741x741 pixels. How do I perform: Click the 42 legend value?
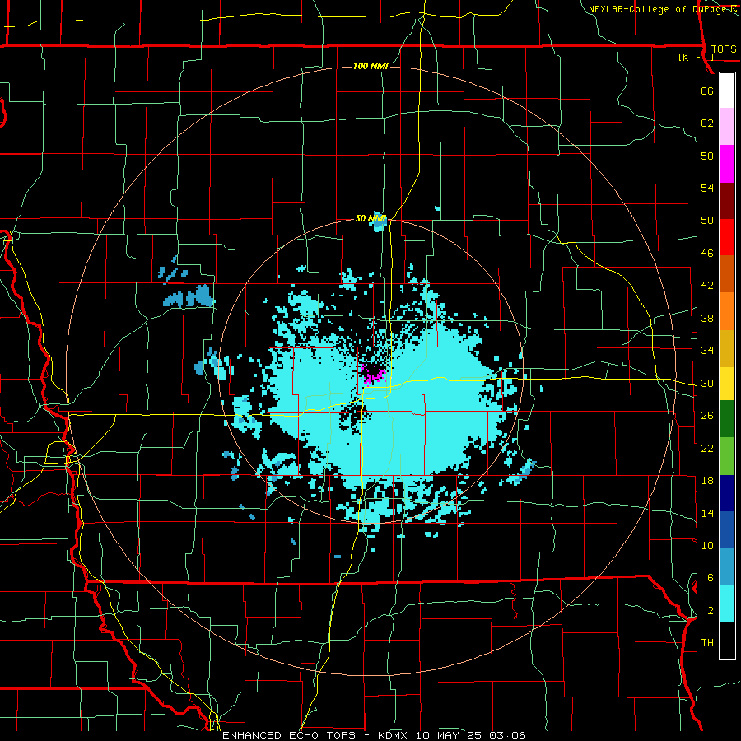[x=707, y=286]
